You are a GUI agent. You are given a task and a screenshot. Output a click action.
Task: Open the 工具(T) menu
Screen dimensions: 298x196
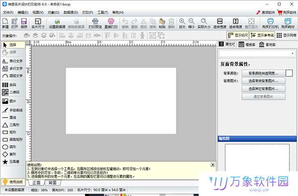pyautogui.click(x=103, y=12)
